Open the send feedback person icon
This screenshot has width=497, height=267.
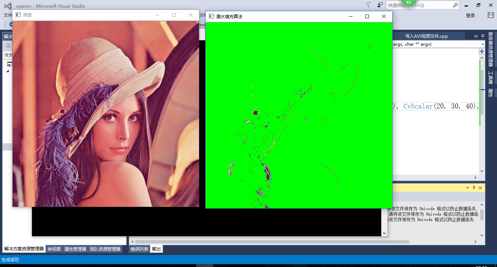pos(380,5)
